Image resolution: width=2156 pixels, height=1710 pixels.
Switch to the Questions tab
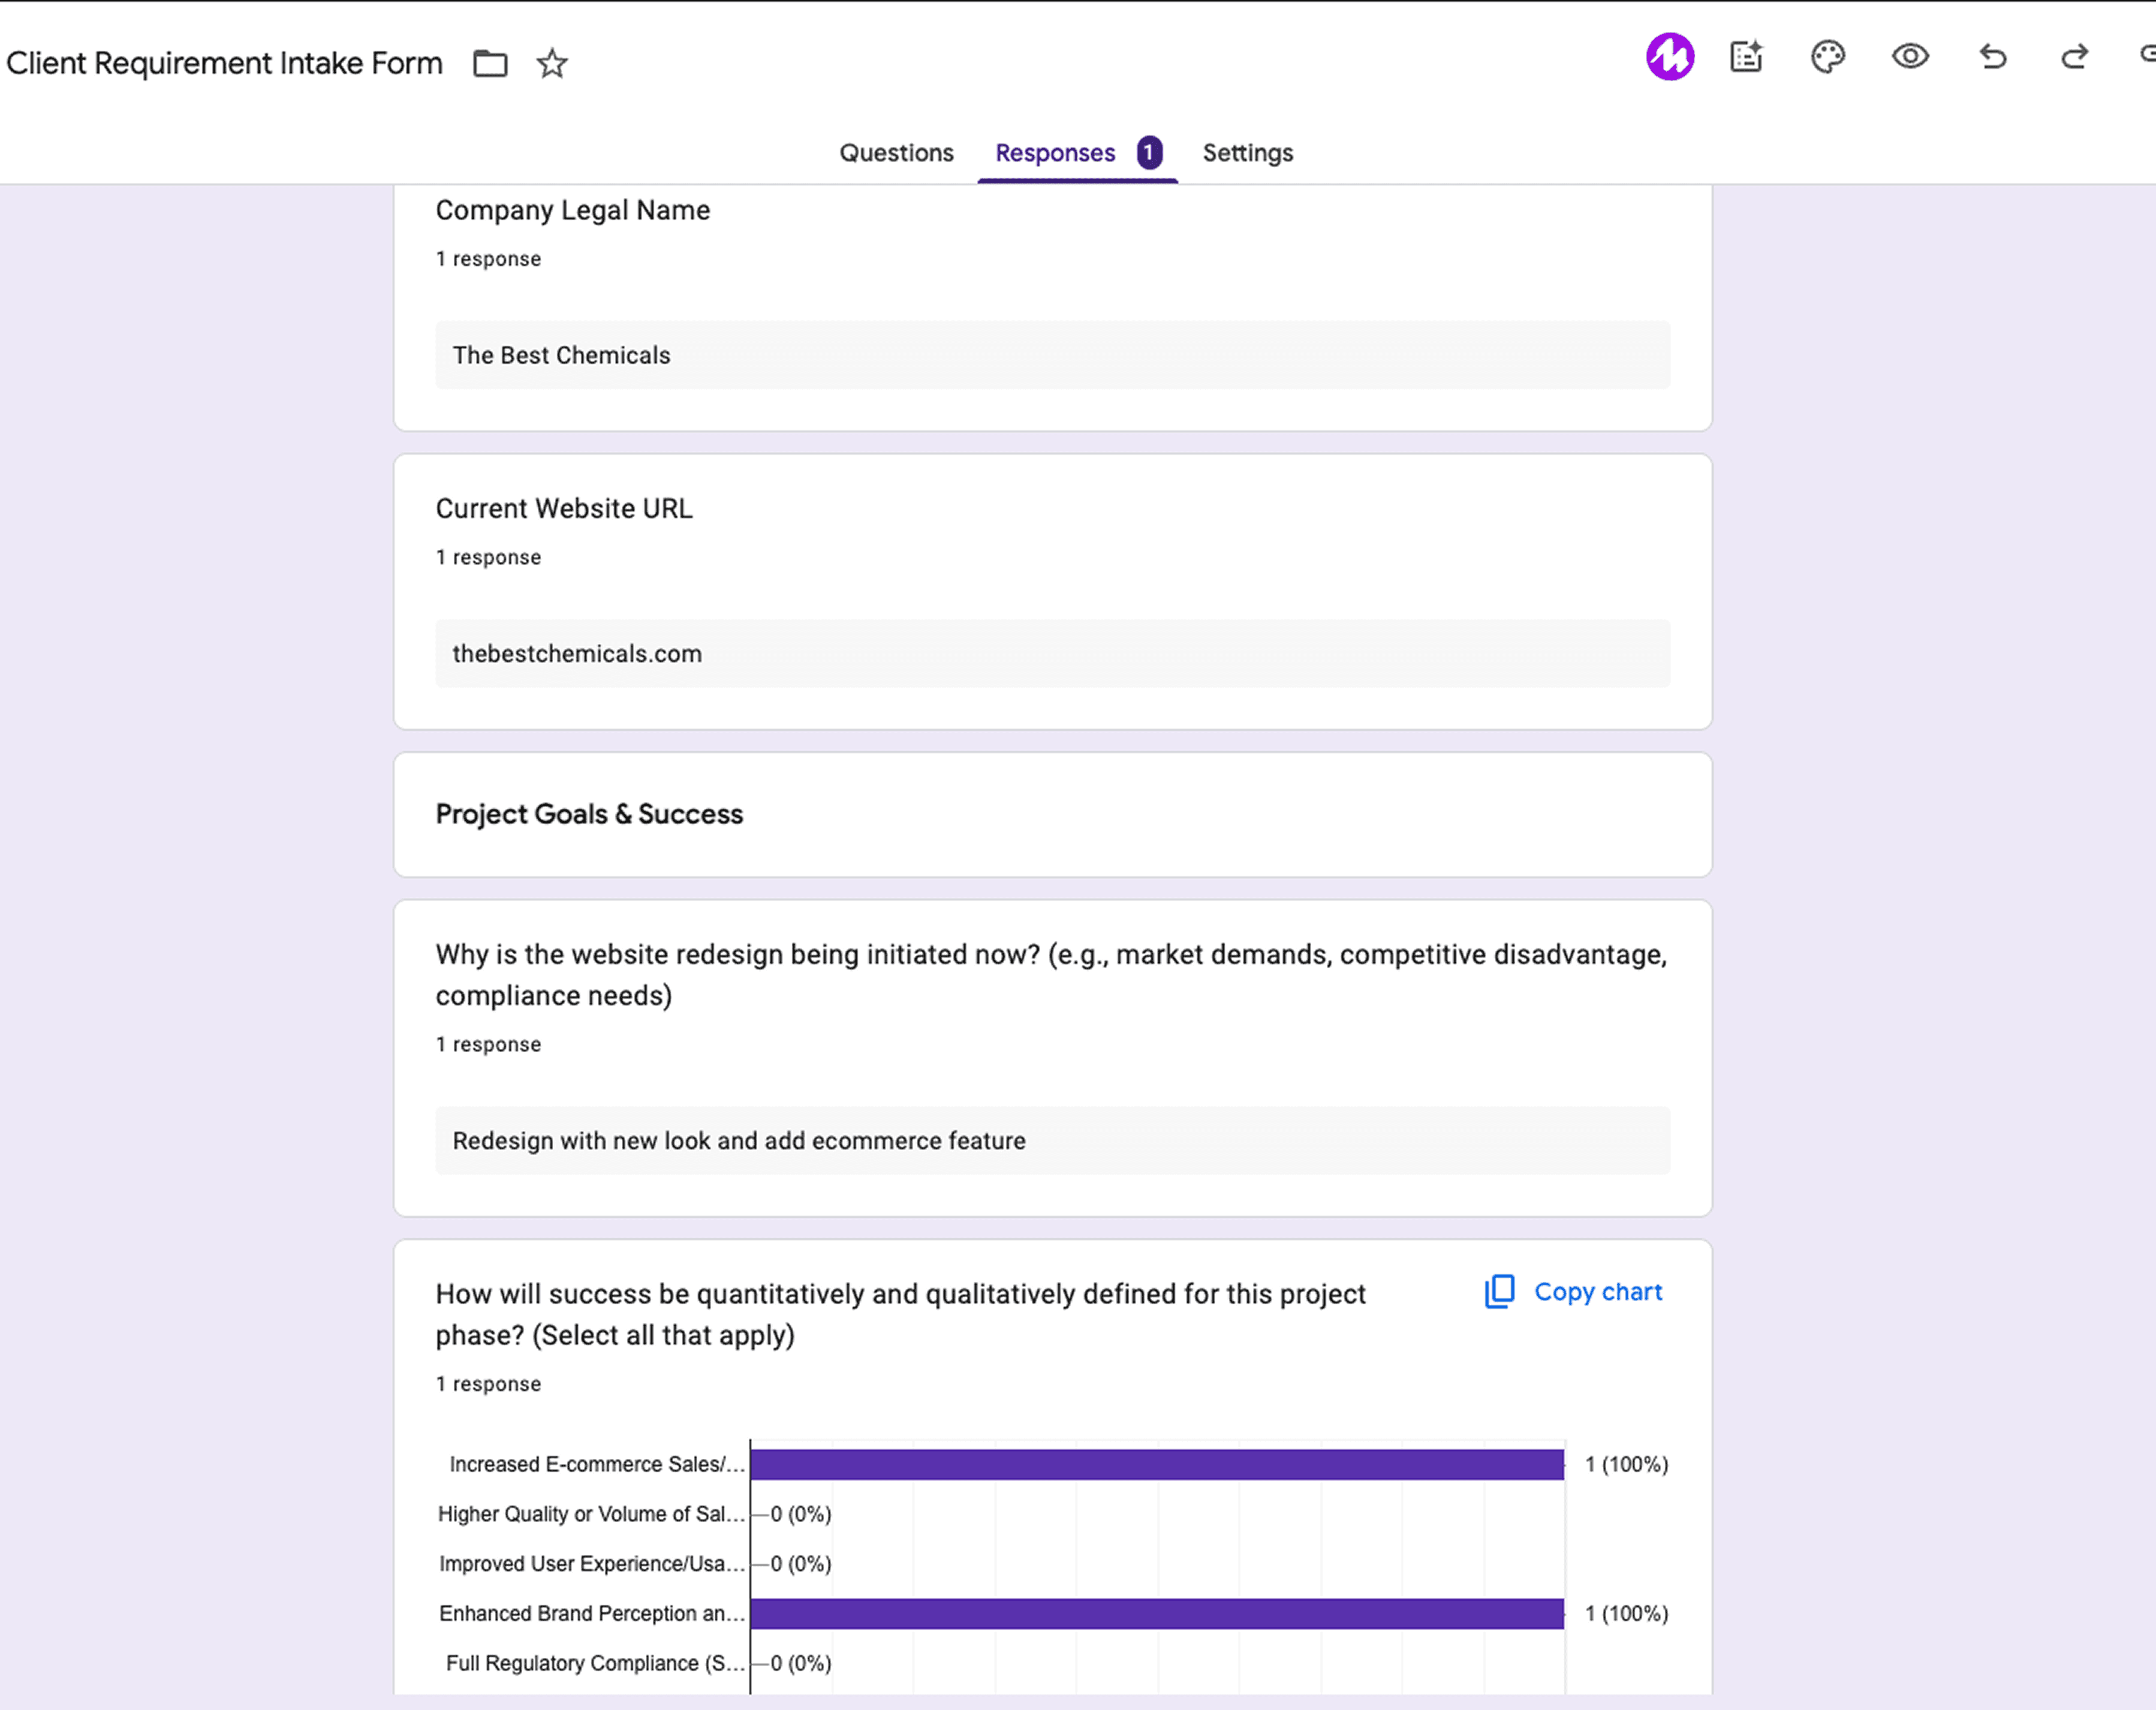(896, 153)
